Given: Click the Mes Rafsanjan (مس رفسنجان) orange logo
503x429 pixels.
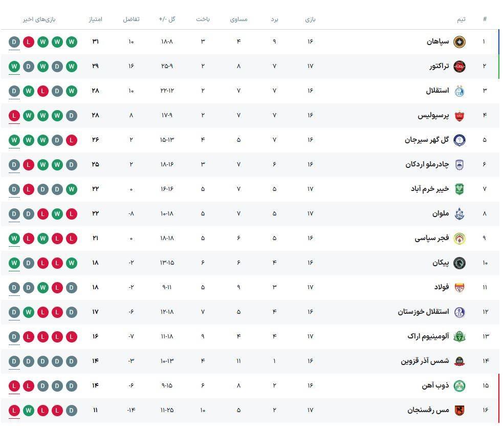Looking at the screenshot, I should click(x=460, y=410).
